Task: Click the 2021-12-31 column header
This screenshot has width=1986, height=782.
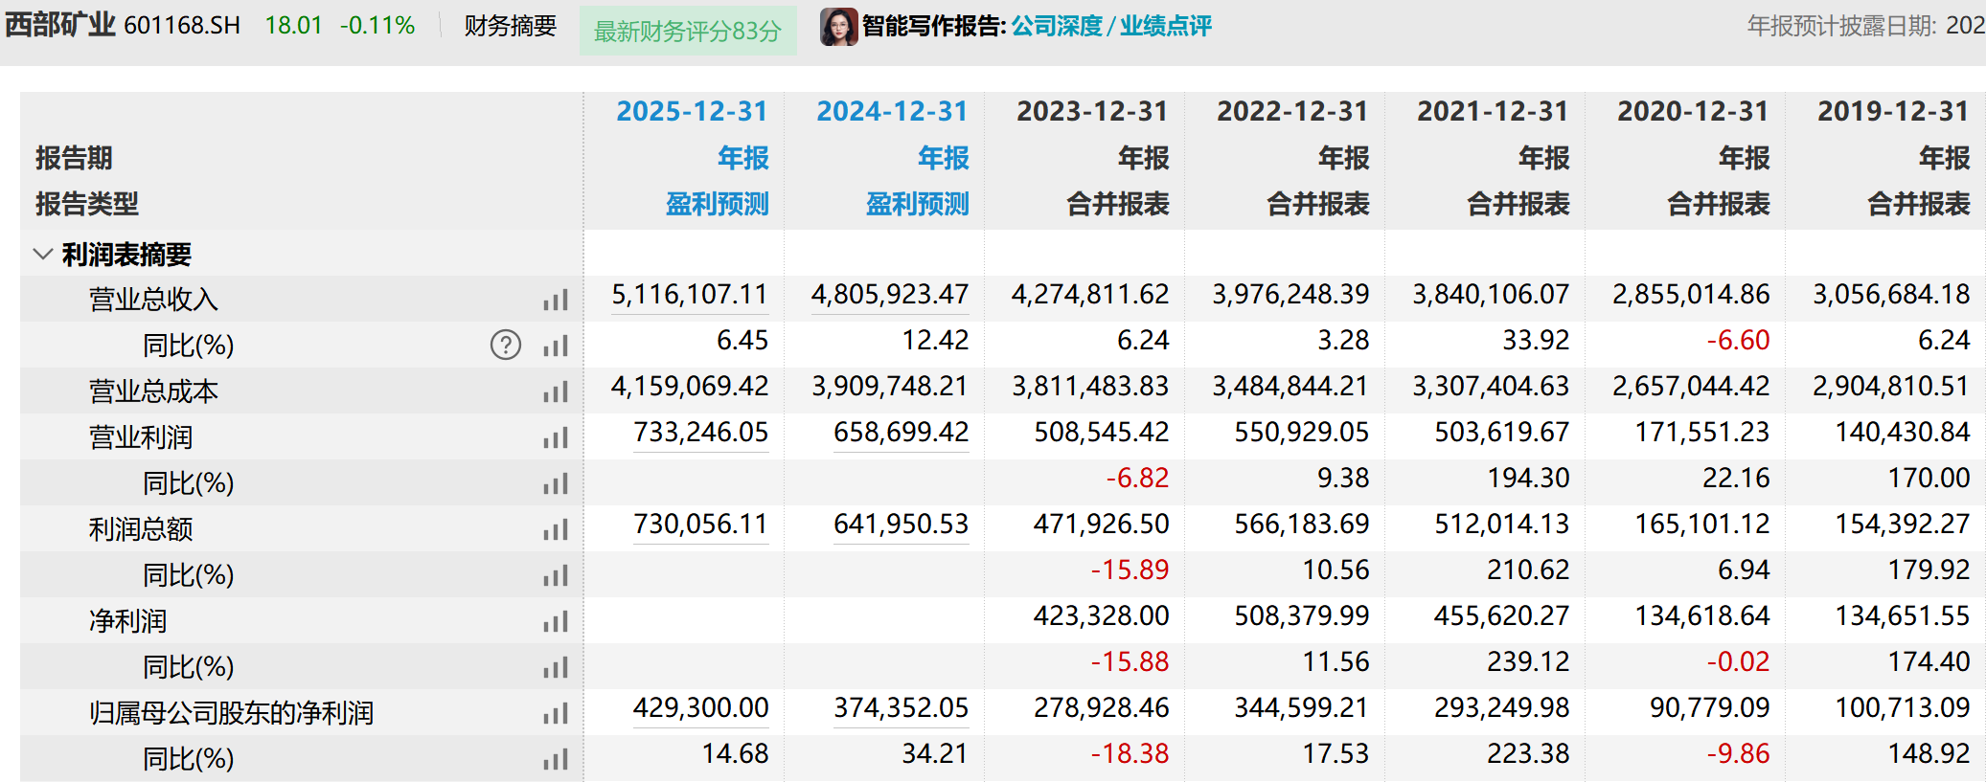Action: (x=1493, y=111)
